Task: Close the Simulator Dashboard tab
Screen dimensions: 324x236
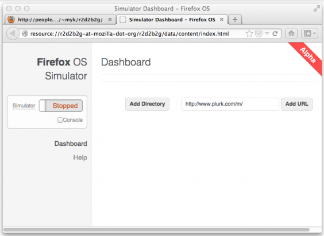Action: tap(222, 20)
